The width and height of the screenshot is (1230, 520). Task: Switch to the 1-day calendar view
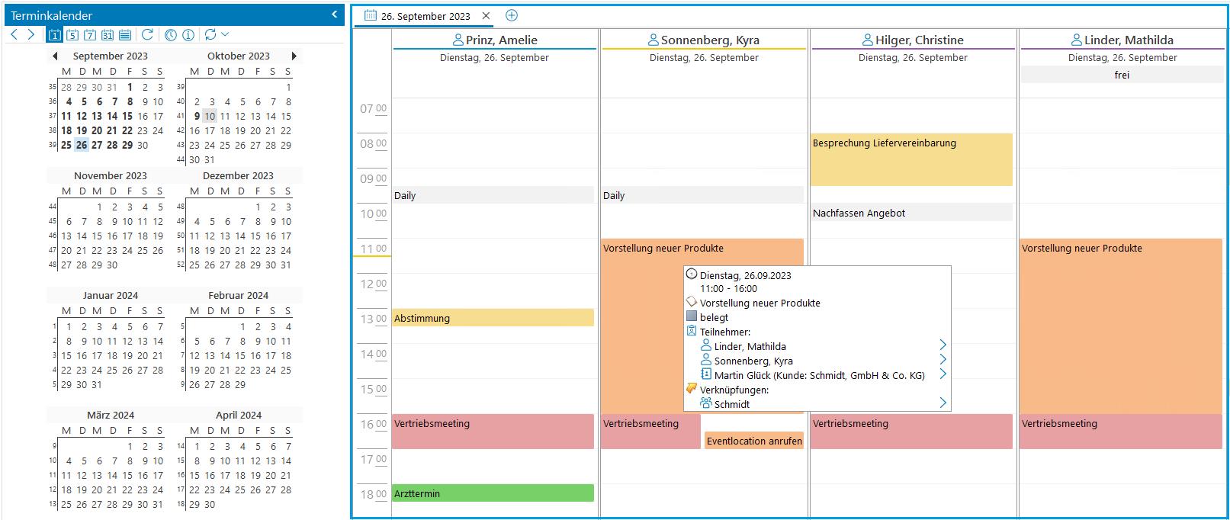[x=55, y=35]
